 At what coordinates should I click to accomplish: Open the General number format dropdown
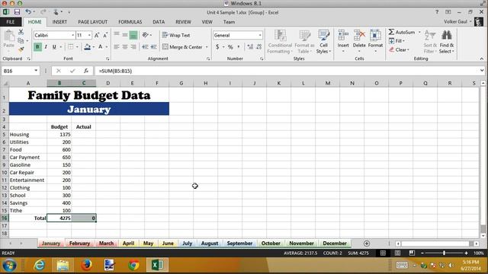pyautogui.click(x=260, y=35)
